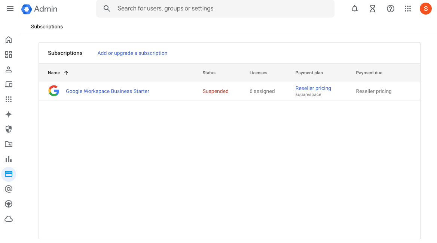437x243 pixels.
Task: Open the account avatar menu
Action: pyautogui.click(x=426, y=9)
